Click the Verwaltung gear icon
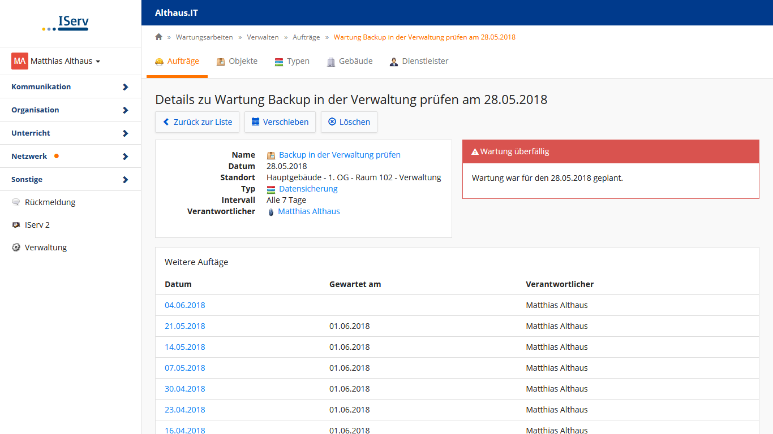The image size is (773, 434). [16, 248]
